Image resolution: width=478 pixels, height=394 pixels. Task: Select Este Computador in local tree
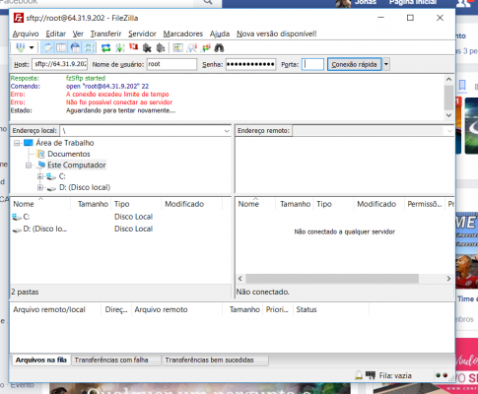[77, 164]
